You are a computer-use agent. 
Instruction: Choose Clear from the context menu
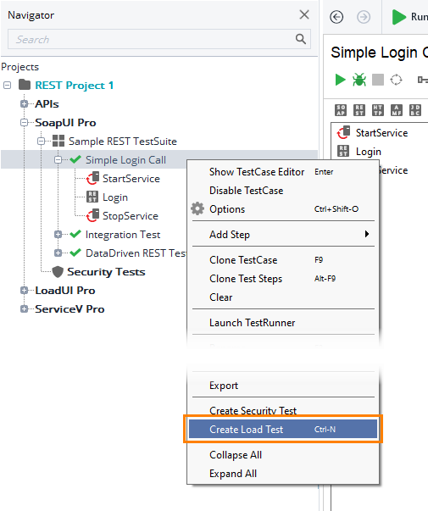[x=283, y=297]
